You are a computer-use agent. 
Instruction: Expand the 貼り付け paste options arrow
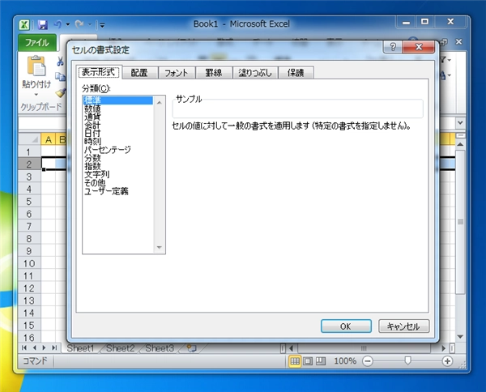tap(36, 94)
